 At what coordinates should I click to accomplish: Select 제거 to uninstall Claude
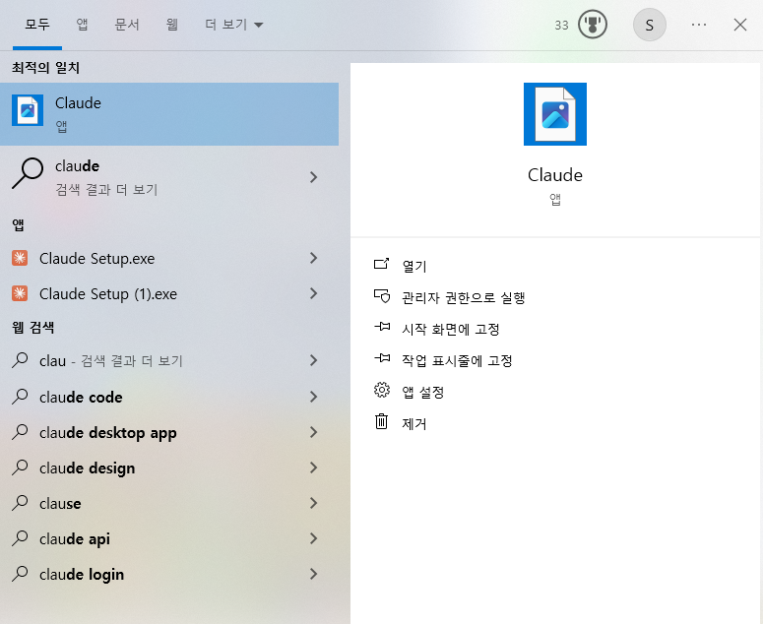(x=414, y=423)
